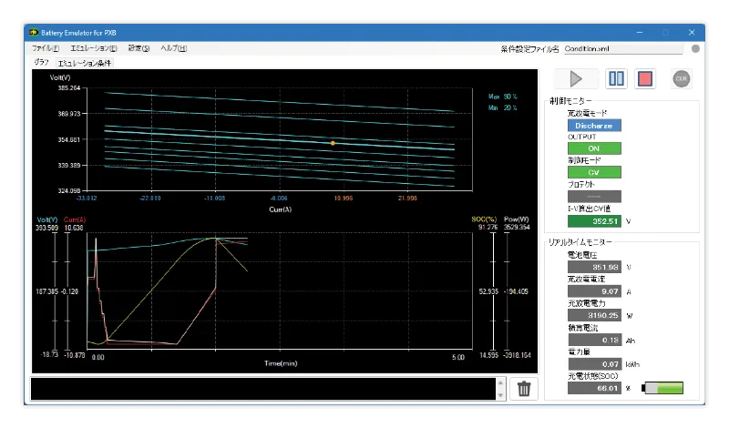Click the green OUTPUT ON indicator

594,148
